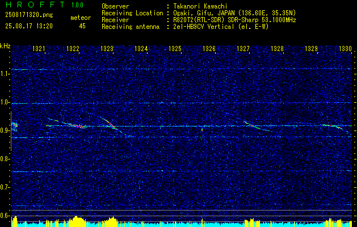Click the Receiving antenna label
Screen dimensions: 357x227
tap(131, 27)
